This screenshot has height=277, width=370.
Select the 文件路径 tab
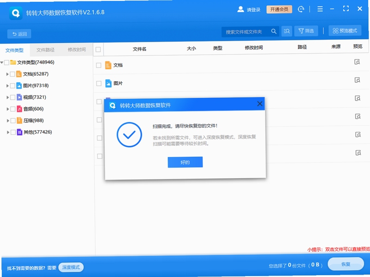45,50
